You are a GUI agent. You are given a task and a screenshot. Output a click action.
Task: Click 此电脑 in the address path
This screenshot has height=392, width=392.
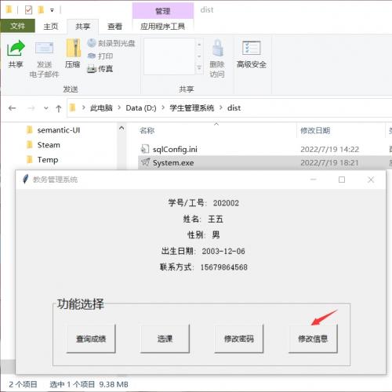pos(101,108)
